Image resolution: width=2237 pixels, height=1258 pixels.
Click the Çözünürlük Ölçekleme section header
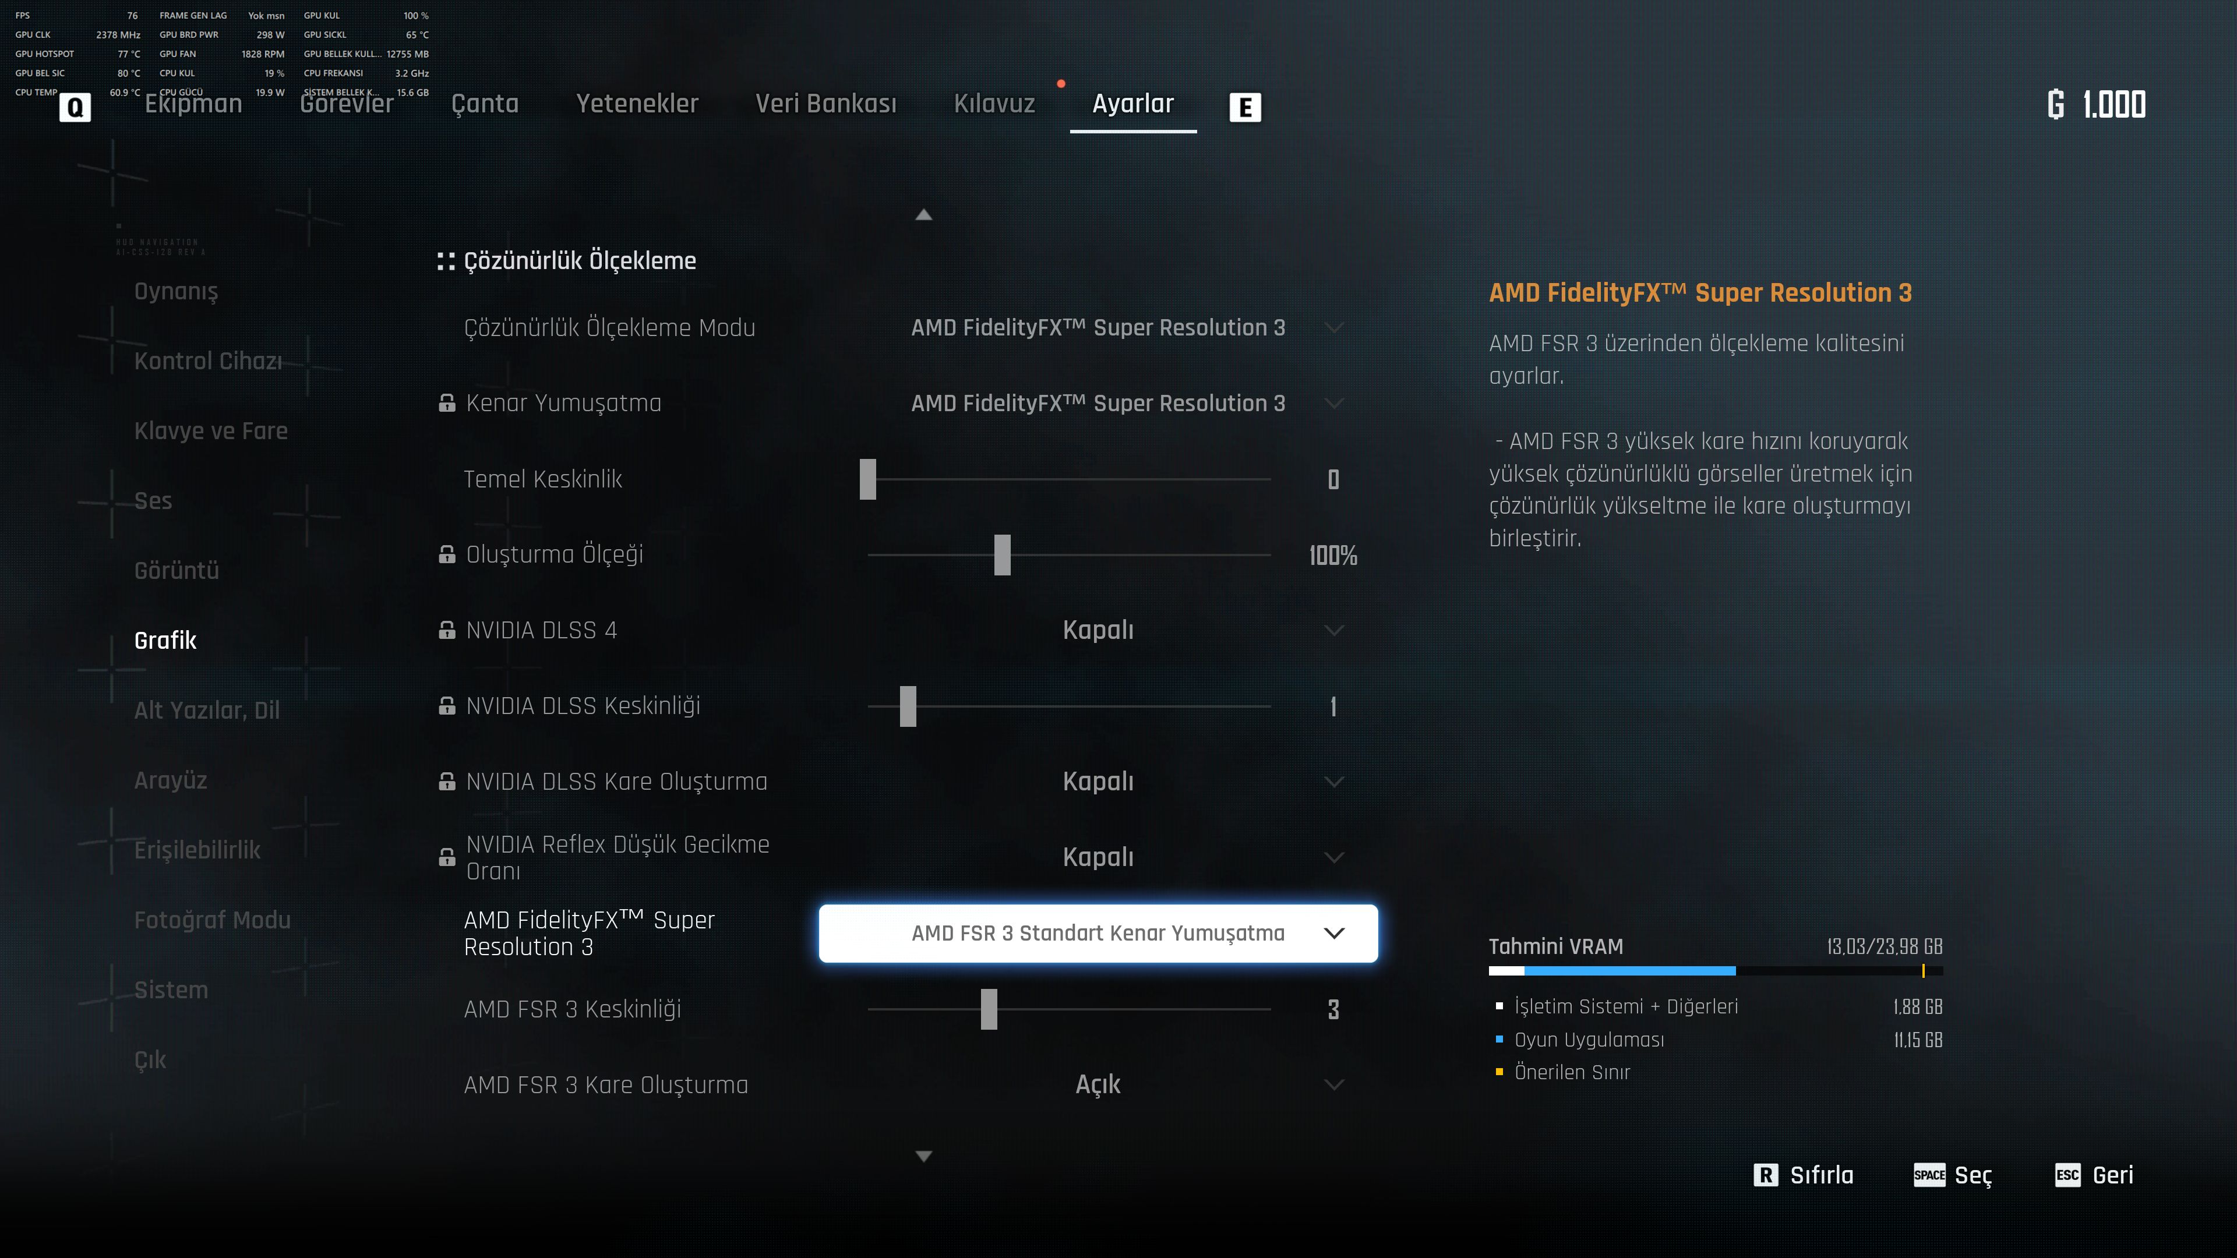[x=580, y=260]
